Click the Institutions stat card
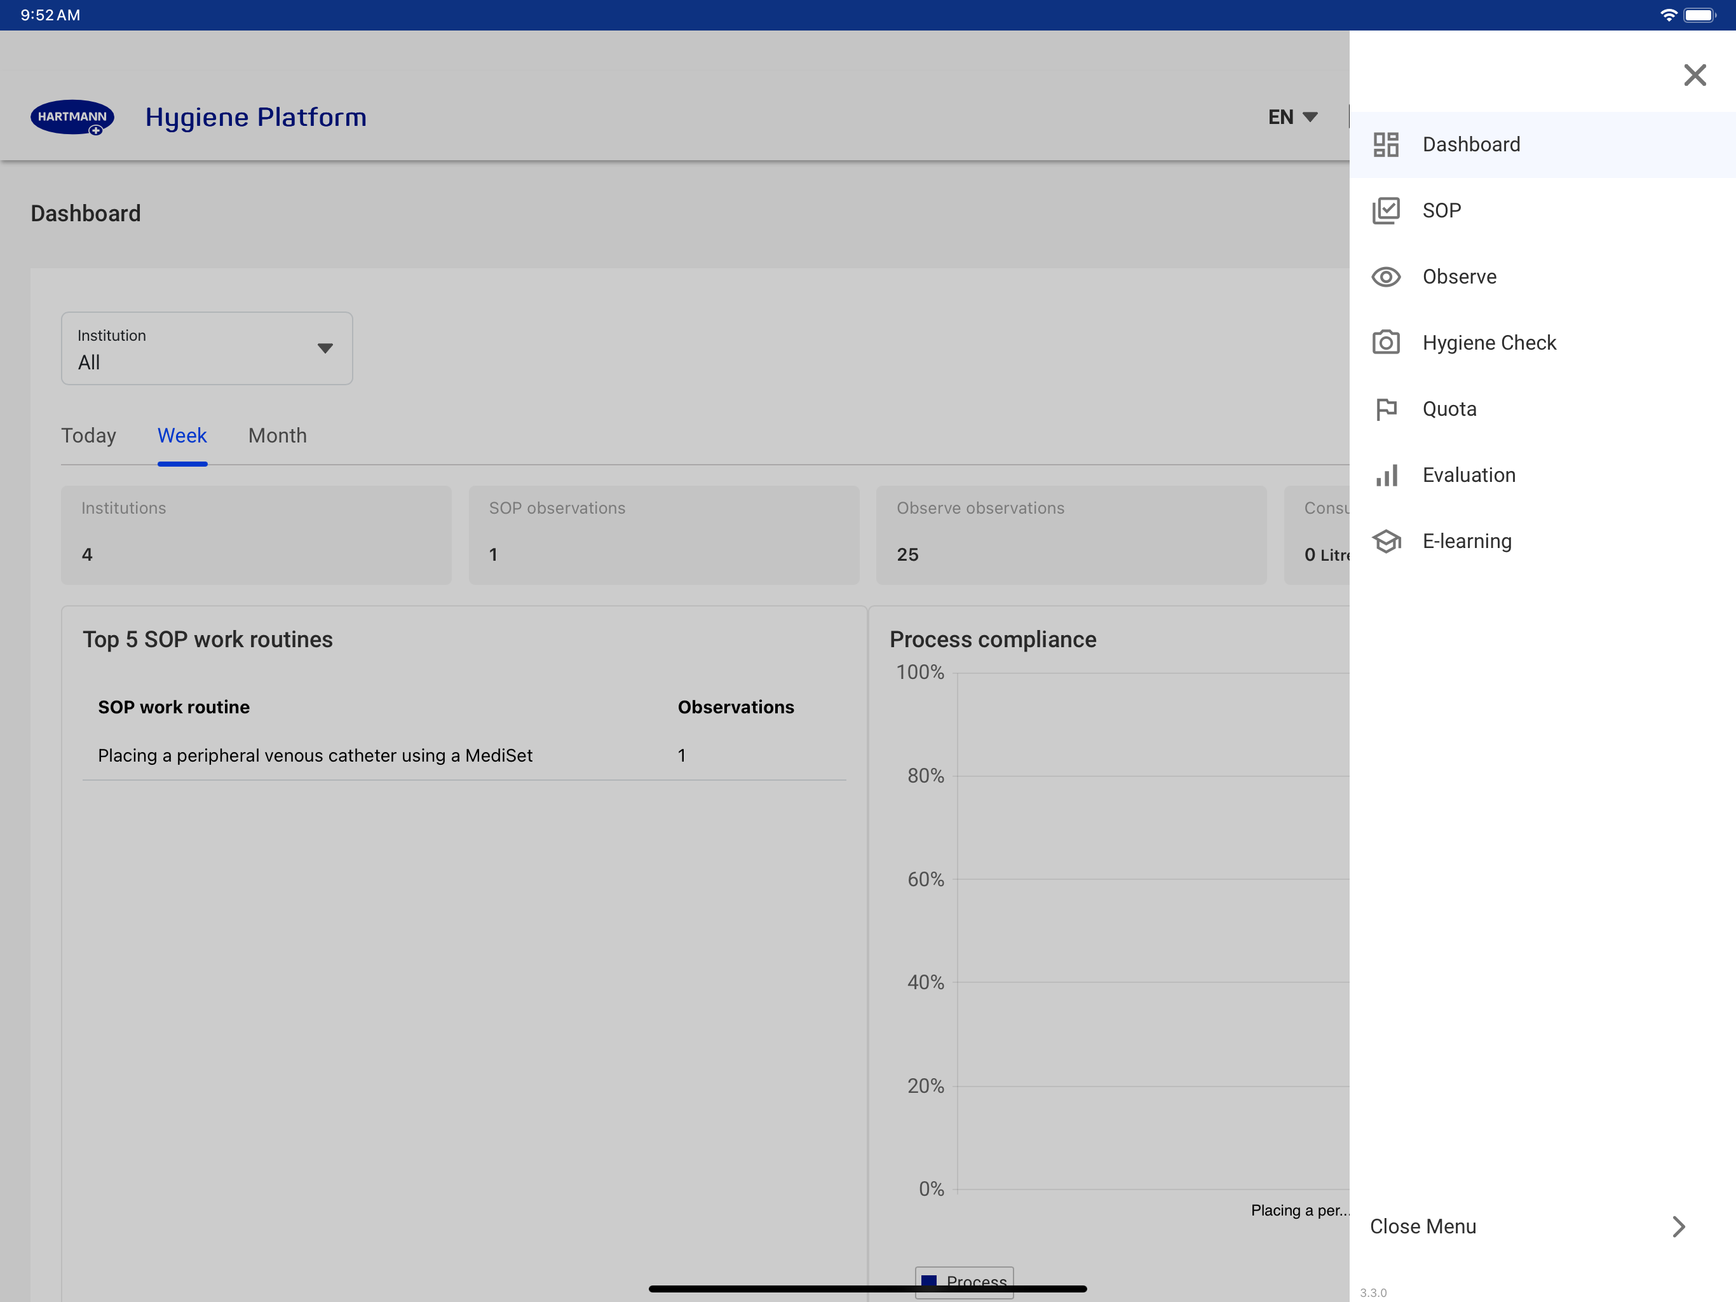Image resolution: width=1736 pixels, height=1302 pixels. point(257,535)
